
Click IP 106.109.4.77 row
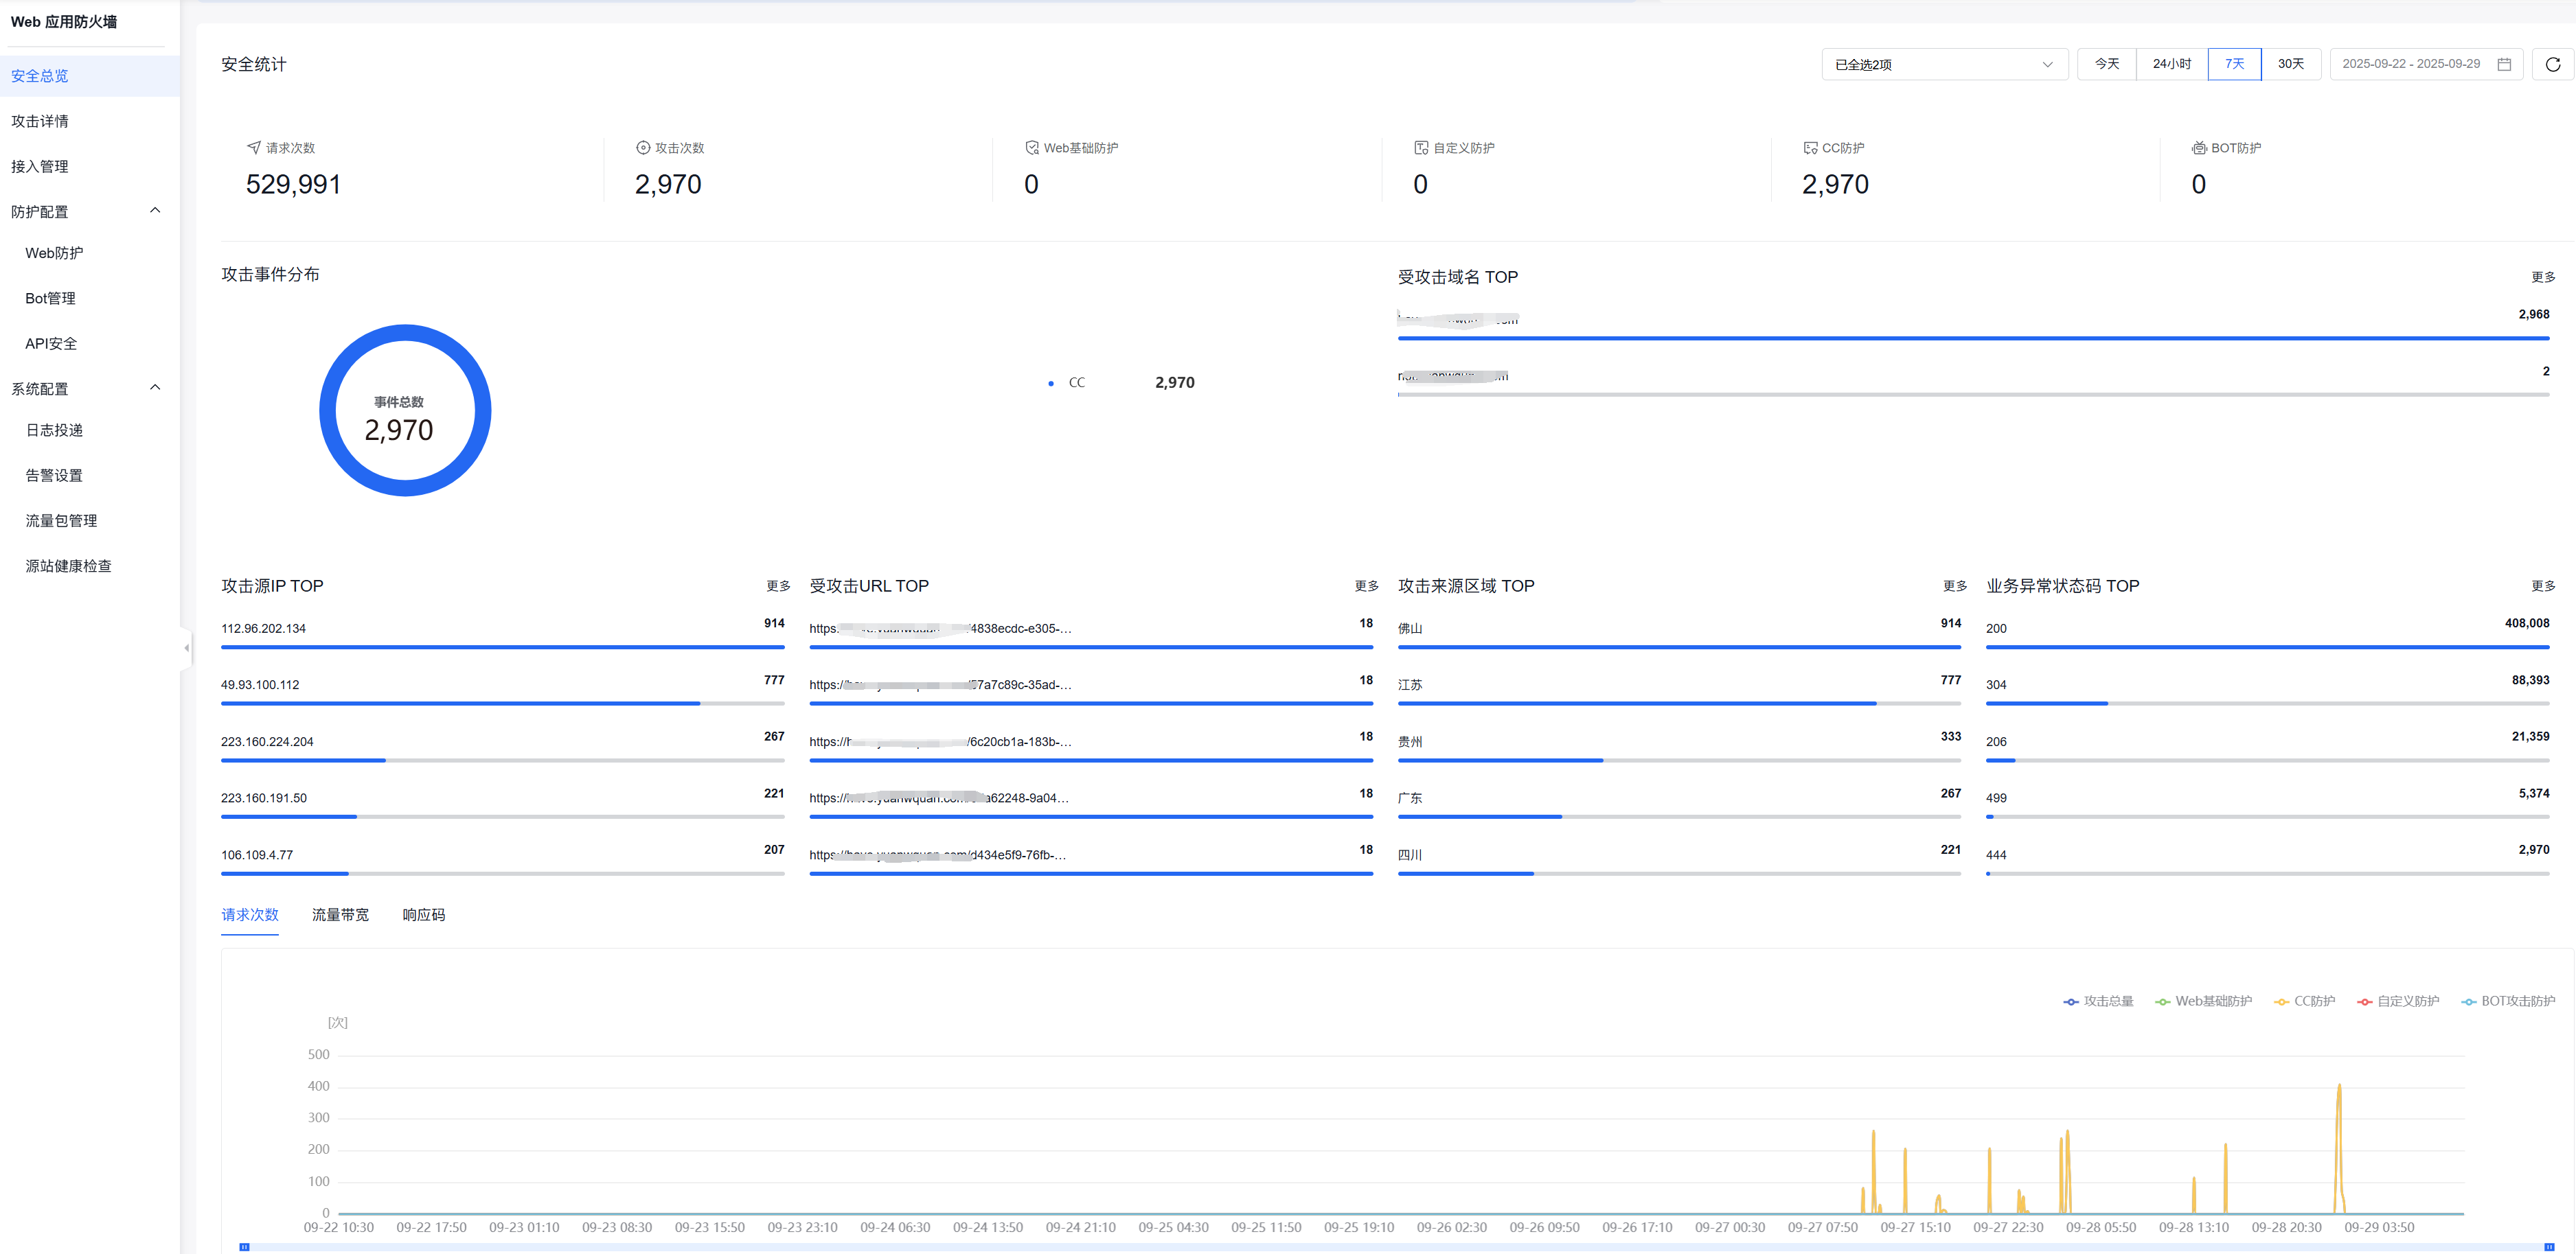[x=503, y=859]
